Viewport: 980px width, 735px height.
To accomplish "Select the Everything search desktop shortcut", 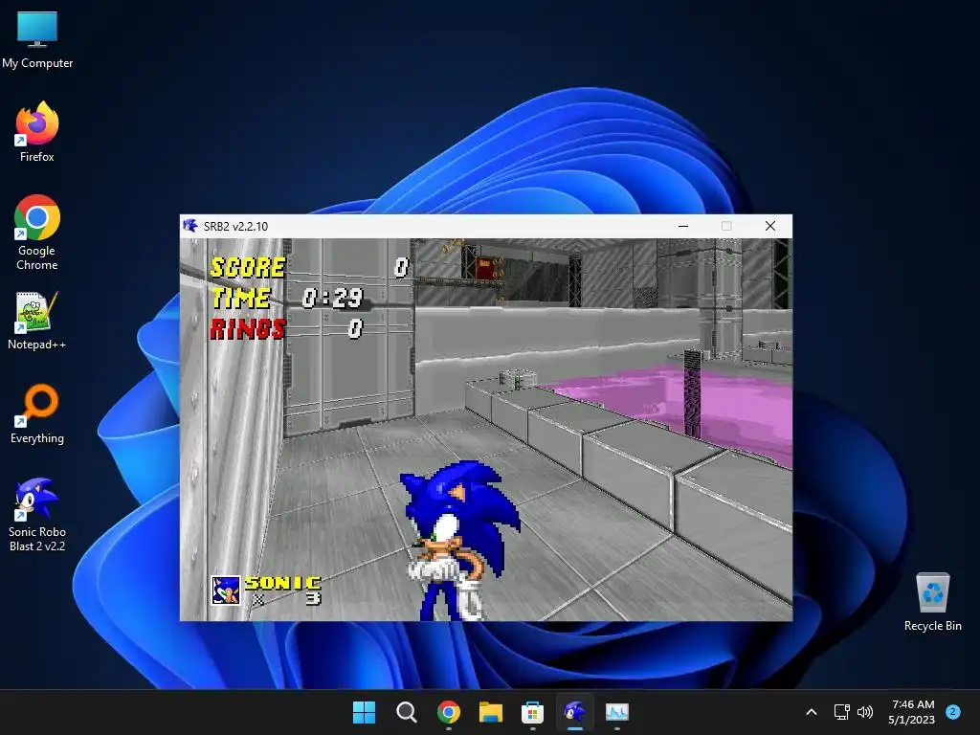I will point(37,413).
